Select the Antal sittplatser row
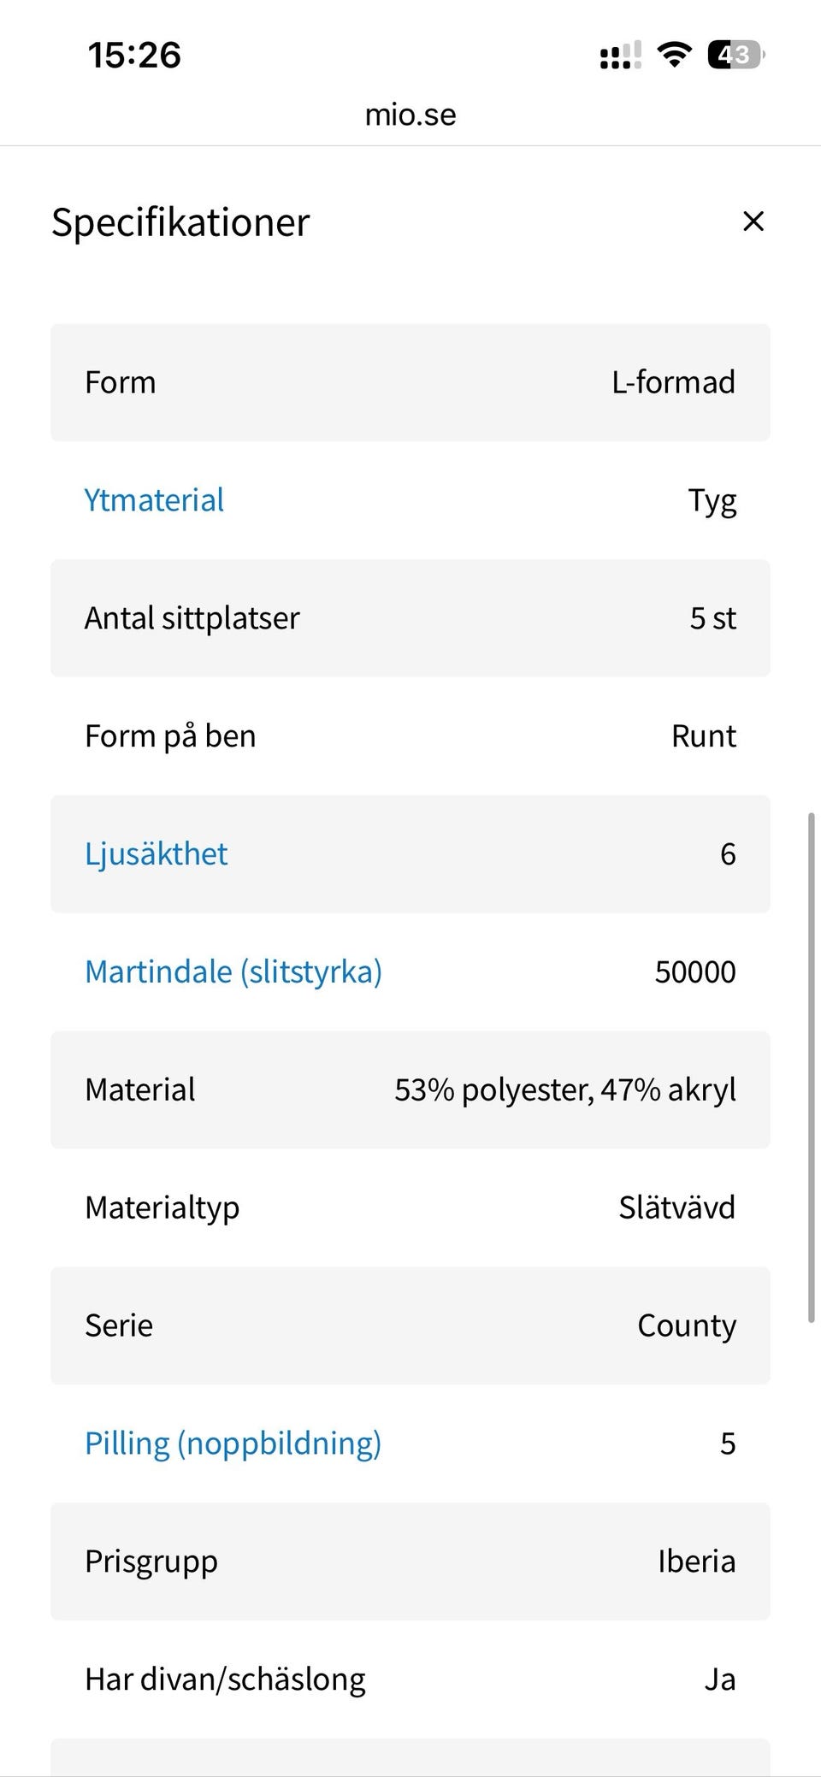Image resolution: width=821 pixels, height=1777 pixels. 410,618
